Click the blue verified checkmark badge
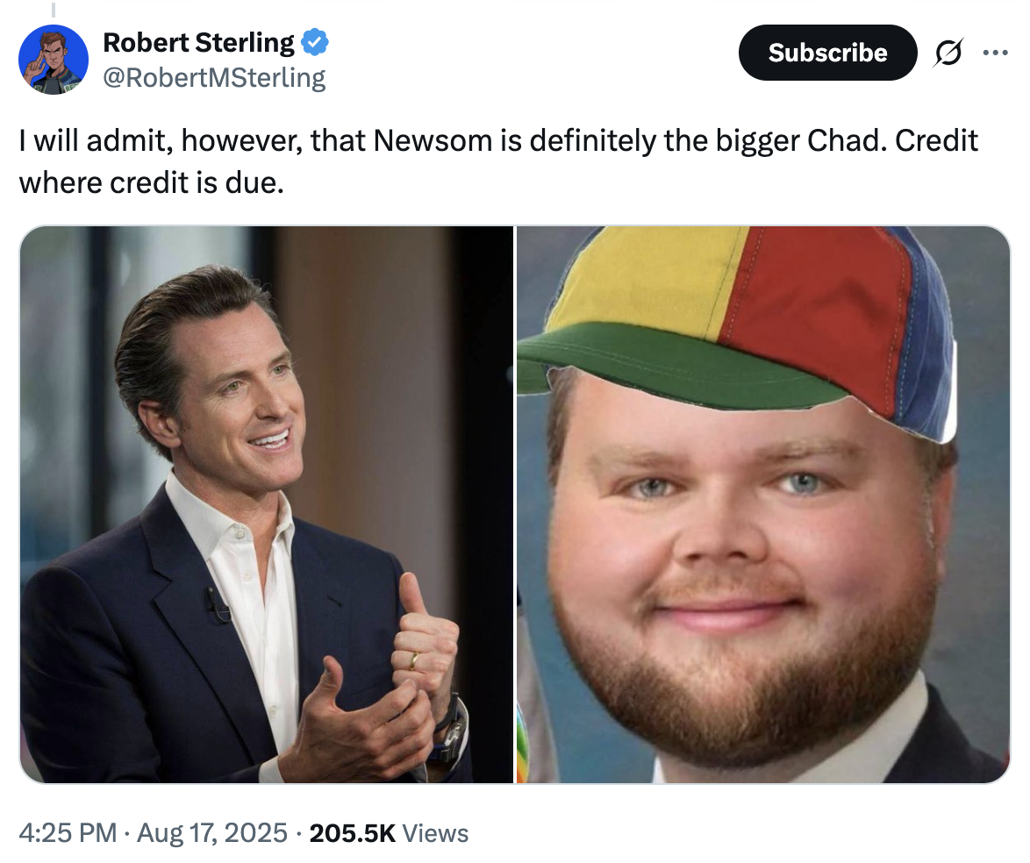The image size is (1030, 863). tap(315, 43)
